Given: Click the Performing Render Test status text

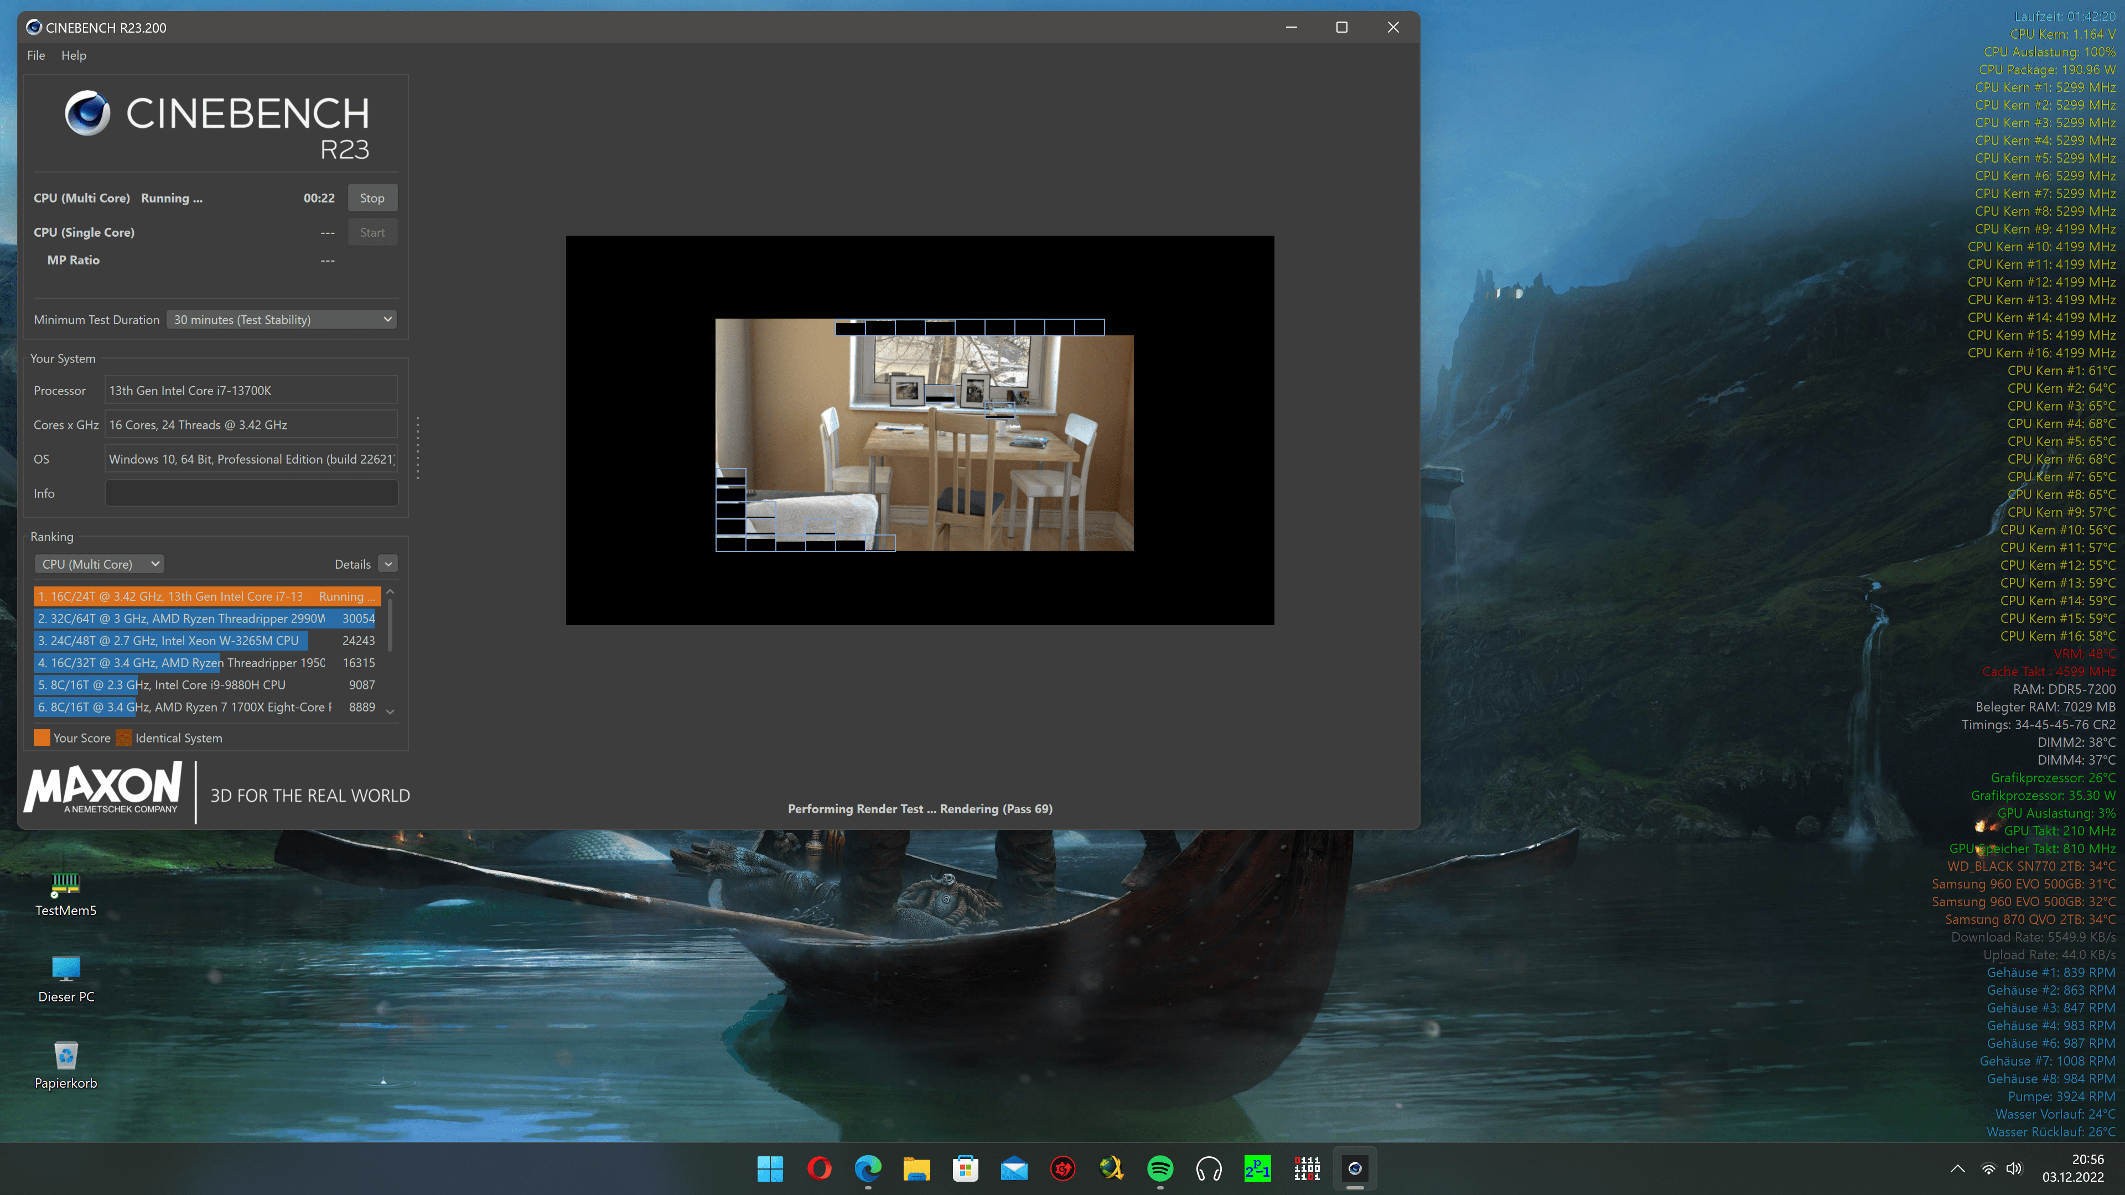Looking at the screenshot, I should click(920, 808).
